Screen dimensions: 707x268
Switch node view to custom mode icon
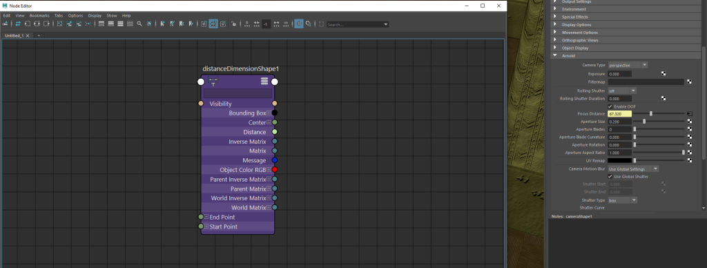[x=130, y=24]
